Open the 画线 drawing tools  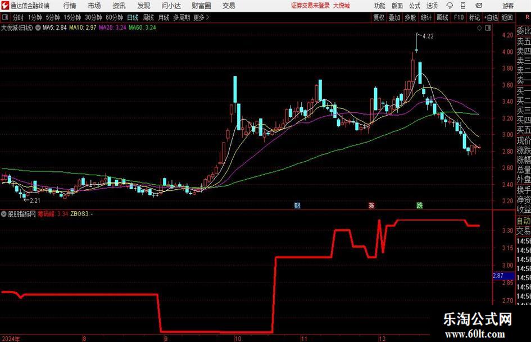point(442,17)
